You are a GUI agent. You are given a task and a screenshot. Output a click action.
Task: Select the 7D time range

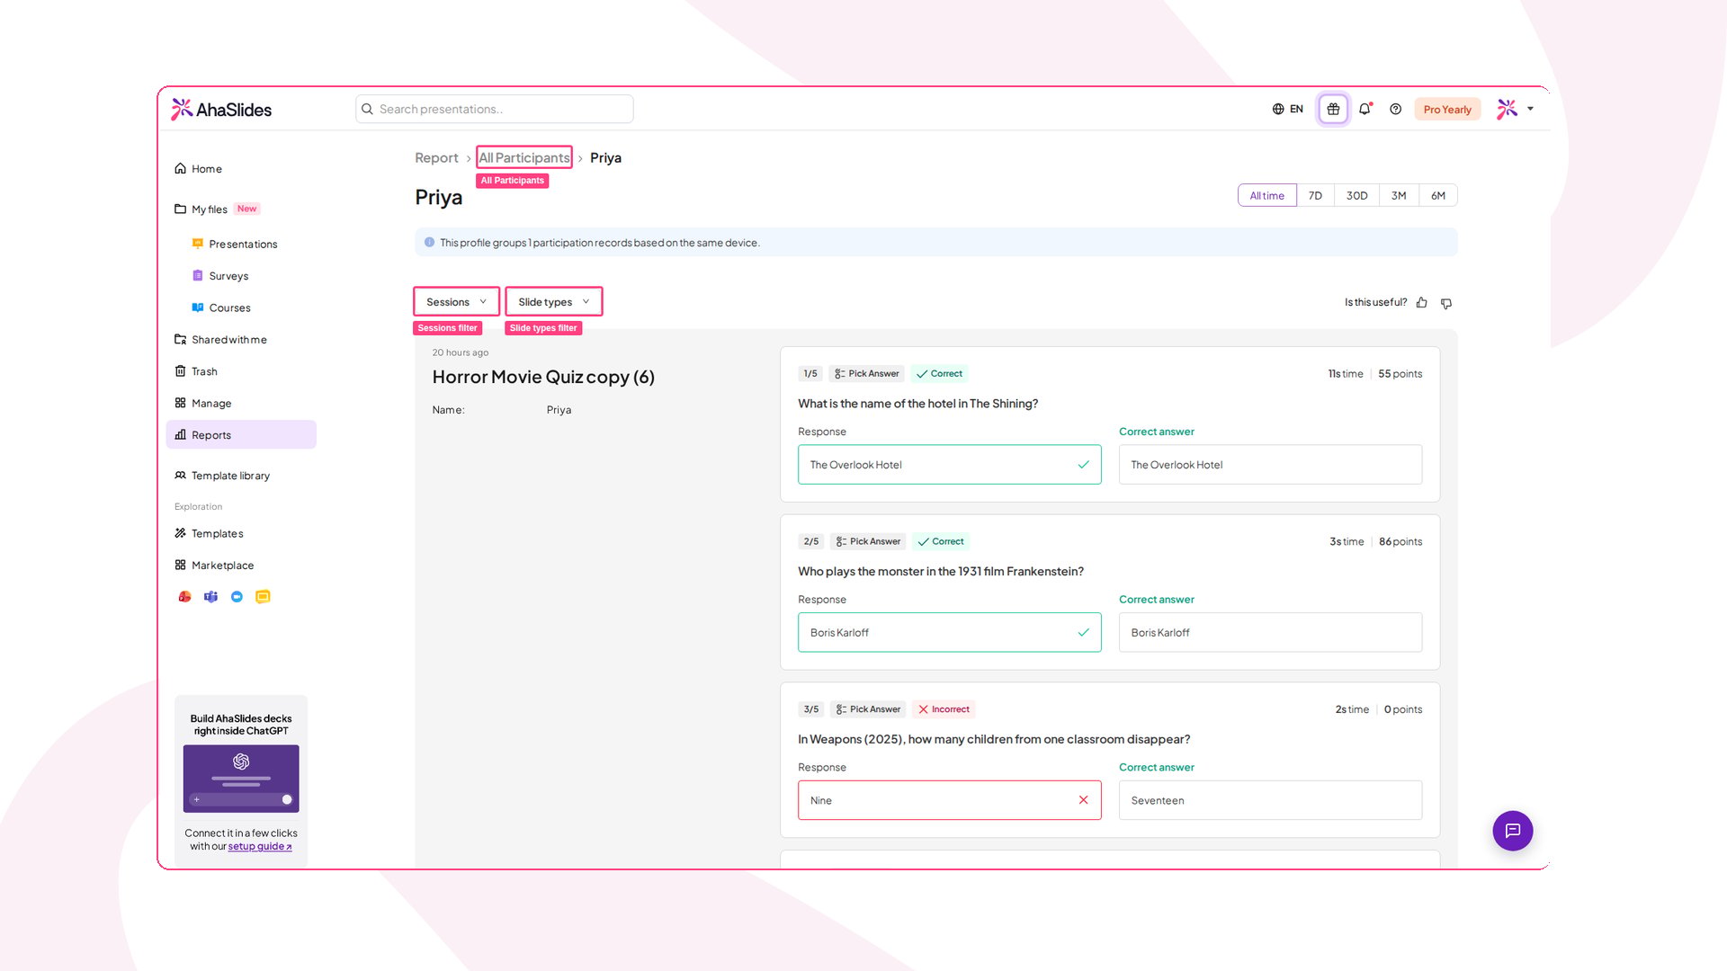coord(1315,196)
